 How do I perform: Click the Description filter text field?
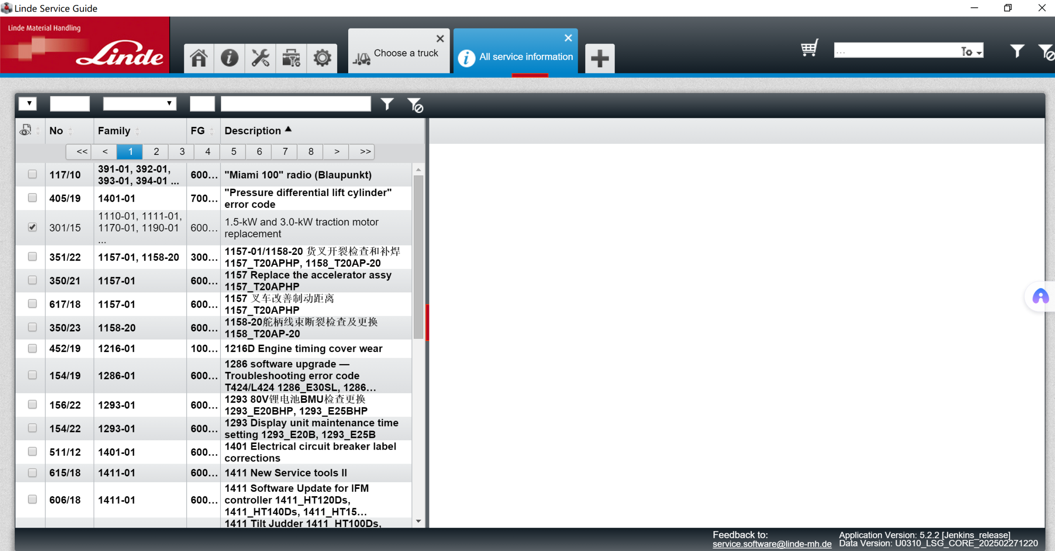[x=295, y=103]
